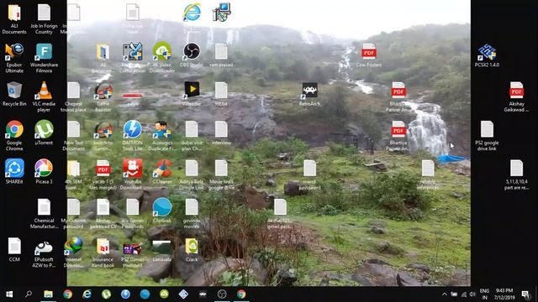Open Job In Forign Country file
The width and height of the screenshot is (538, 302).
click(x=44, y=13)
